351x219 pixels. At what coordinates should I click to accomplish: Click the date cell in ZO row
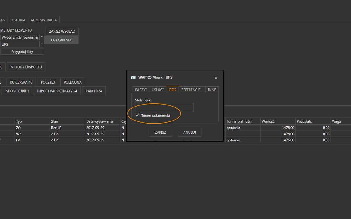coord(102,128)
